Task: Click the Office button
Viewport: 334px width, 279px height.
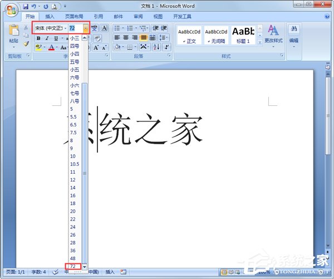Action: (x=11, y=10)
